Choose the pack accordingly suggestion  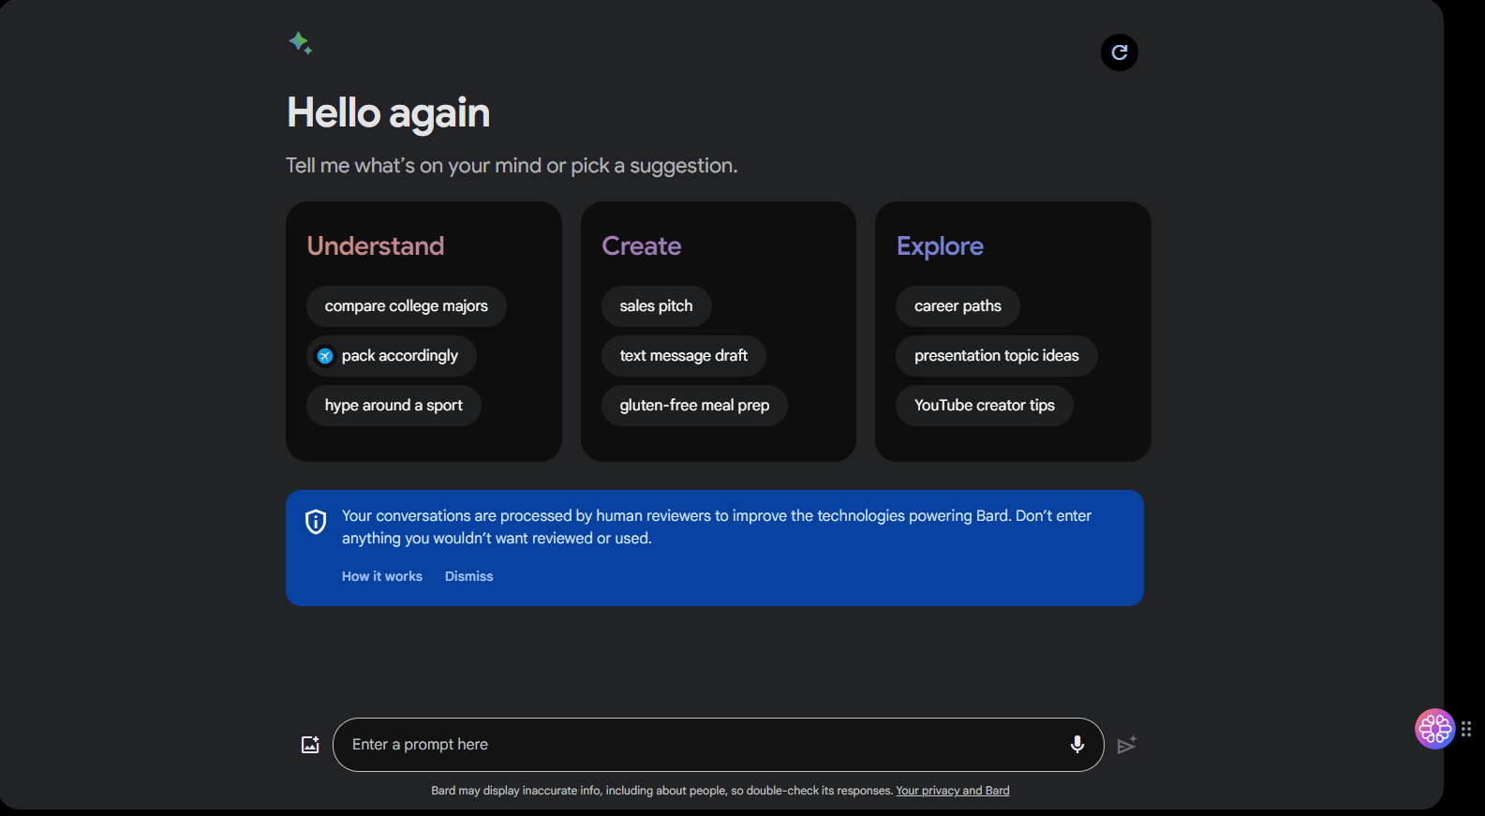click(x=392, y=356)
